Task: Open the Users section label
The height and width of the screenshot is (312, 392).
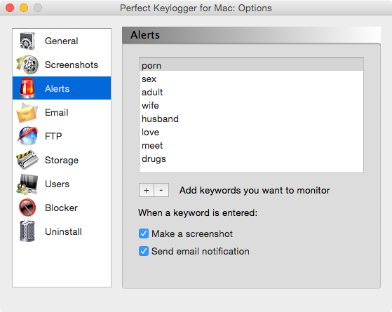Action: (x=58, y=184)
